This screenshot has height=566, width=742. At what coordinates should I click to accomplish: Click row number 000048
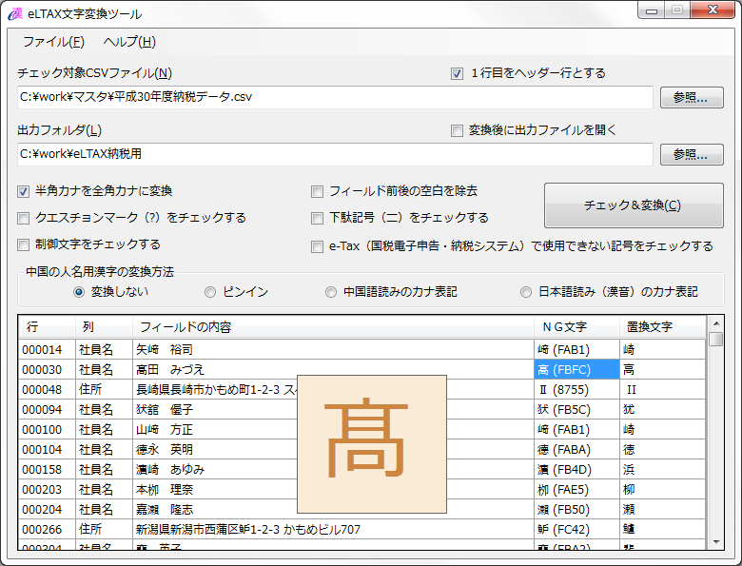[47, 389]
